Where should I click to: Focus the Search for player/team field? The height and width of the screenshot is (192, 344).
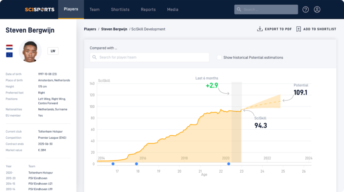coord(149,57)
